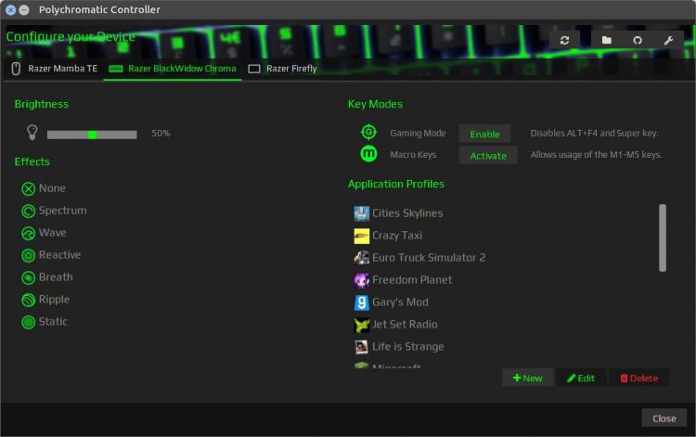Viewport: 696px width, 437px height.
Task: Select the Wave effect label
Action: point(52,233)
